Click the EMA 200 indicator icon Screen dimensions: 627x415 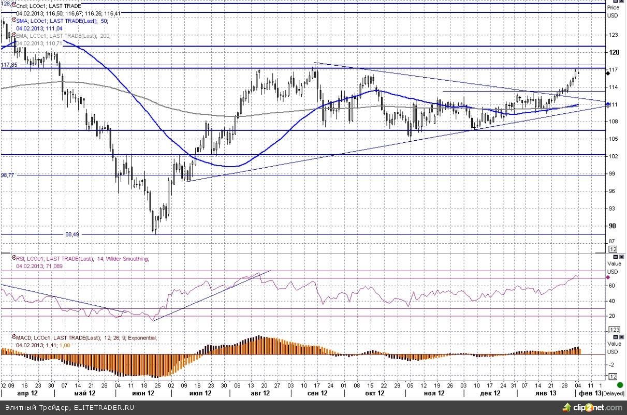click(13, 36)
